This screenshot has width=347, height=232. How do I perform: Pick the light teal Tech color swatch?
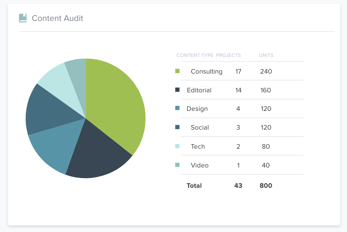coord(177,146)
